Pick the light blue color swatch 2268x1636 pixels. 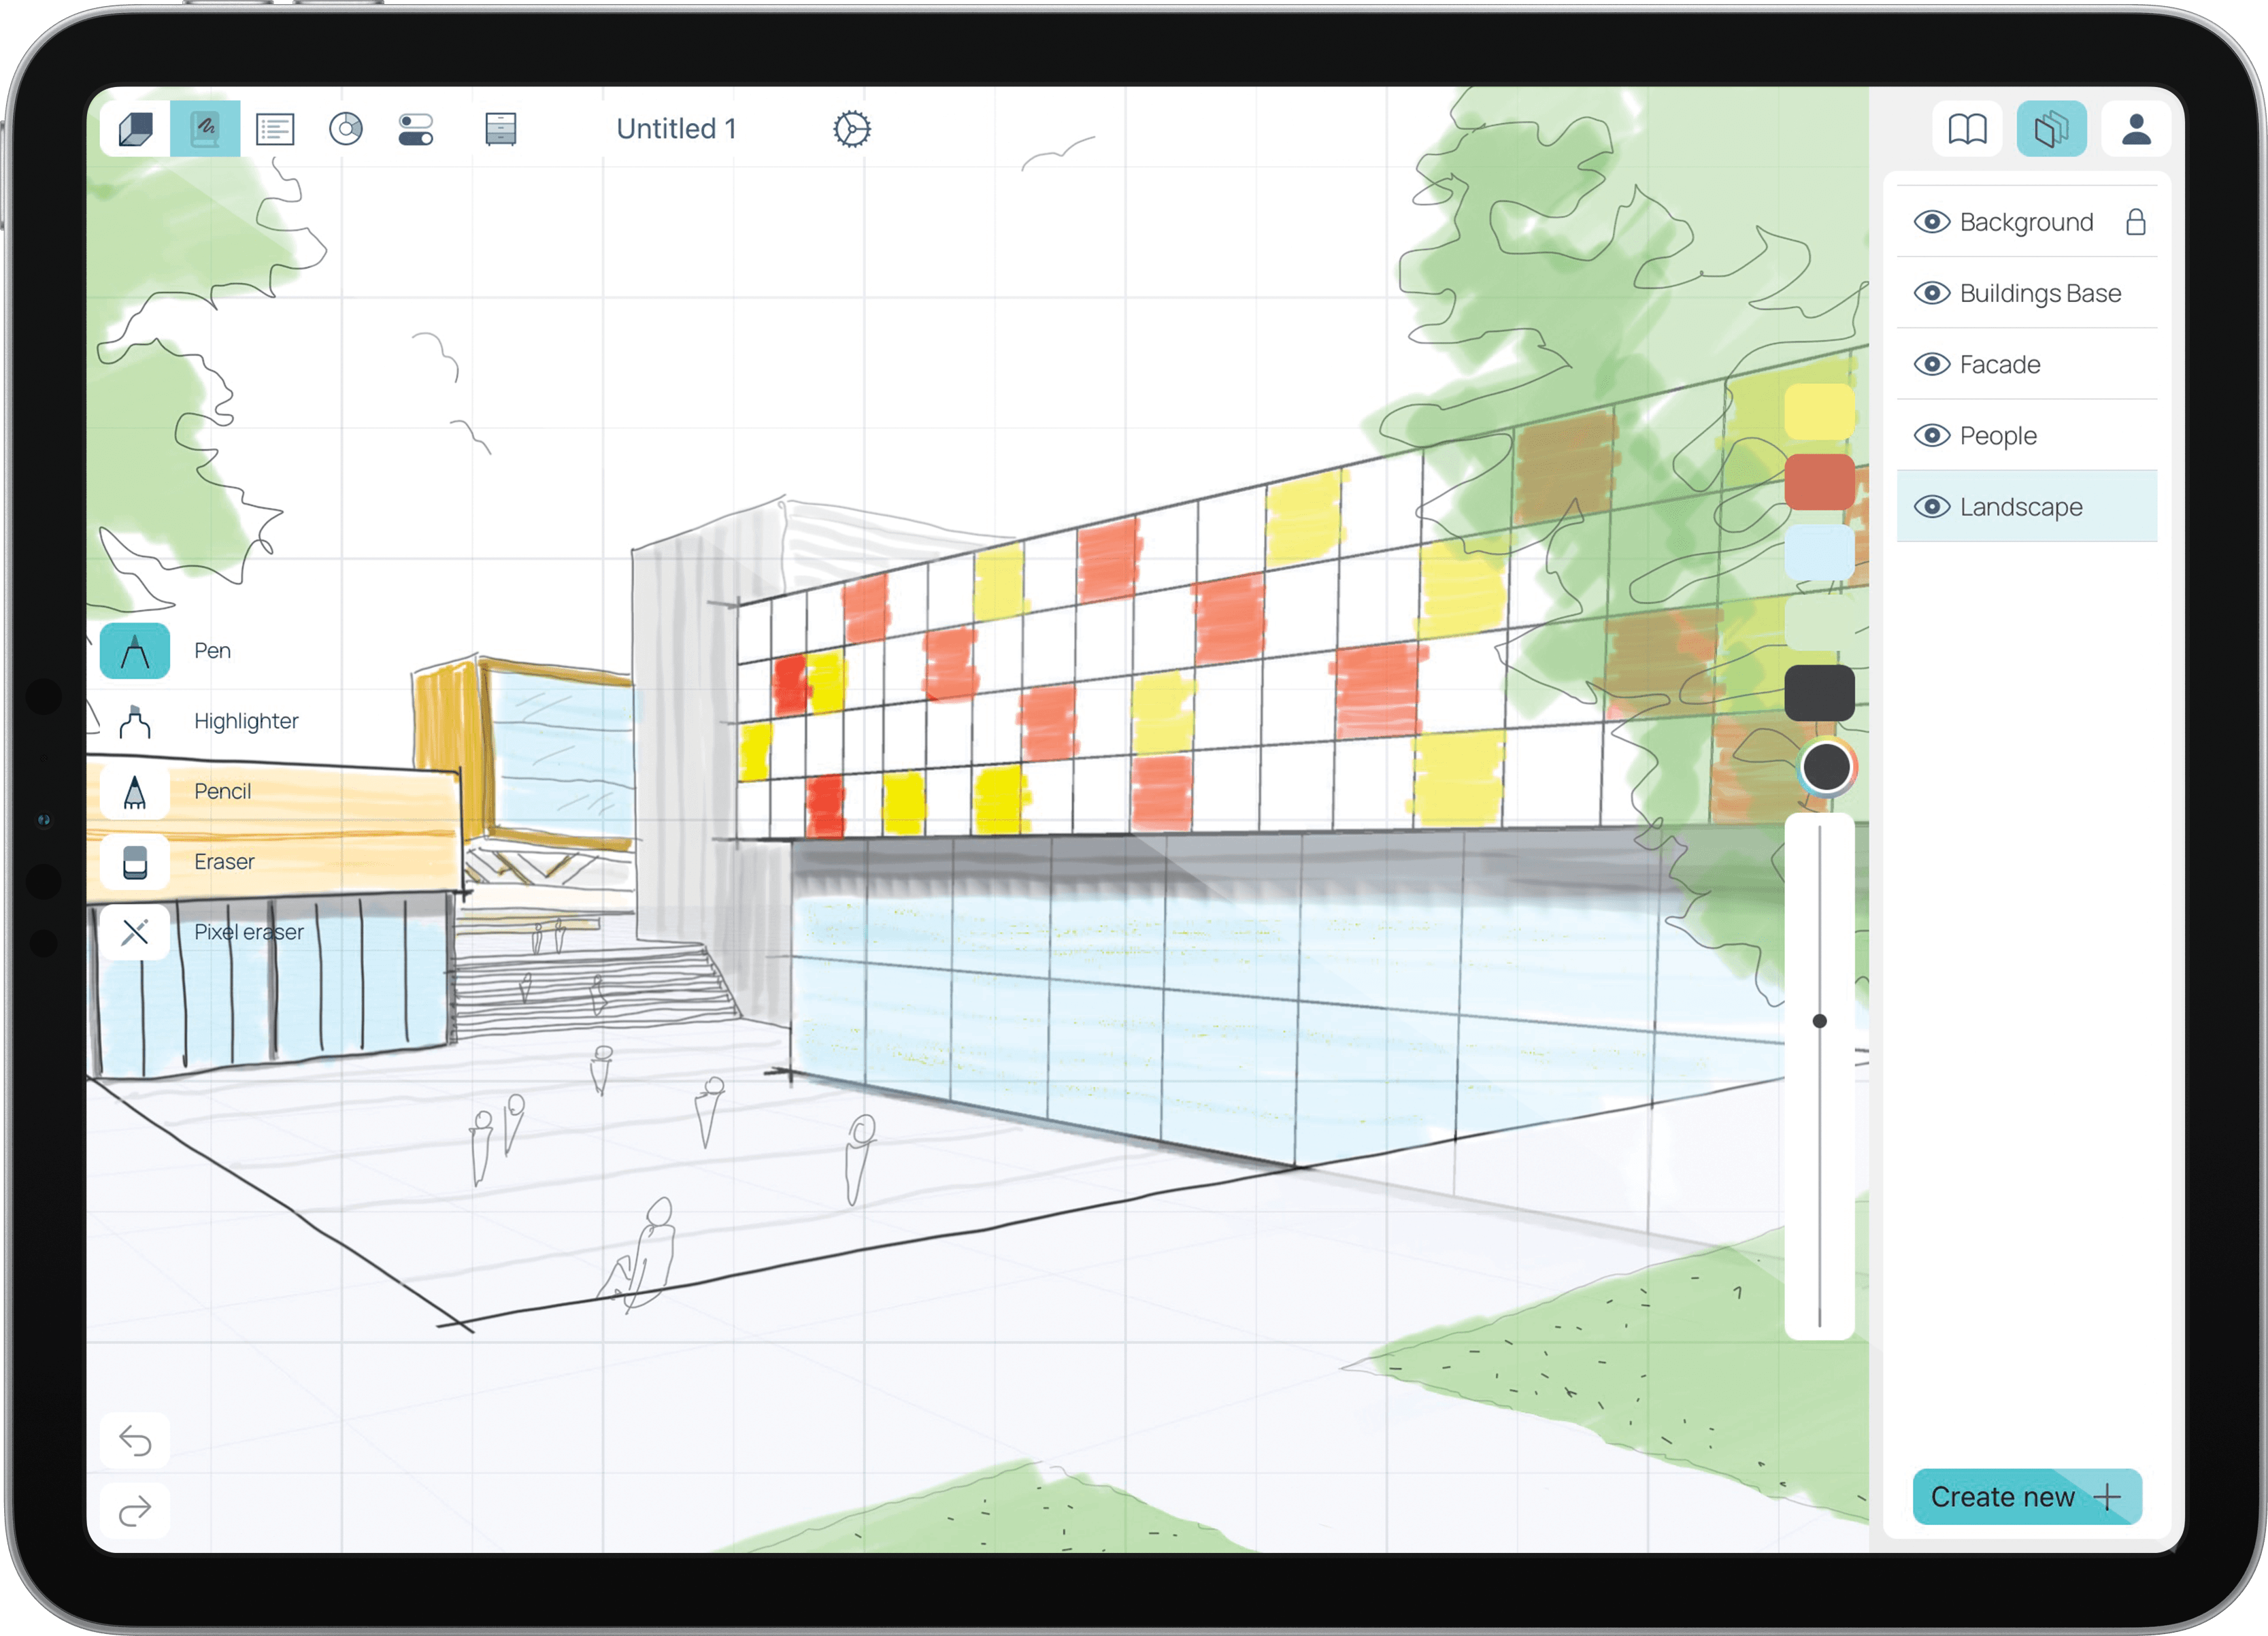pyautogui.click(x=1819, y=552)
